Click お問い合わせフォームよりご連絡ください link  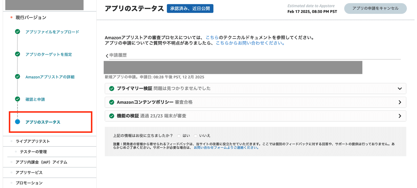point(226,147)
